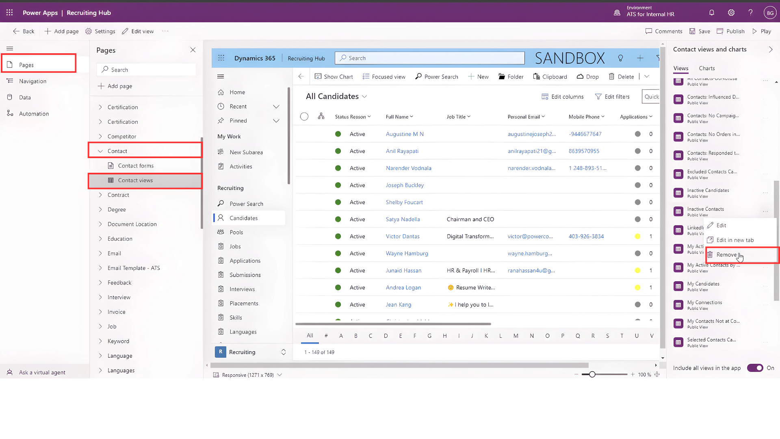Open command bar overflow chevron
The image size is (780, 439).
click(x=647, y=76)
